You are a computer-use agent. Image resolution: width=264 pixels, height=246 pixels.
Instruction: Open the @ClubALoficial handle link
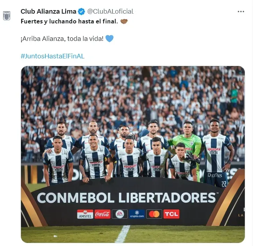click(110, 12)
